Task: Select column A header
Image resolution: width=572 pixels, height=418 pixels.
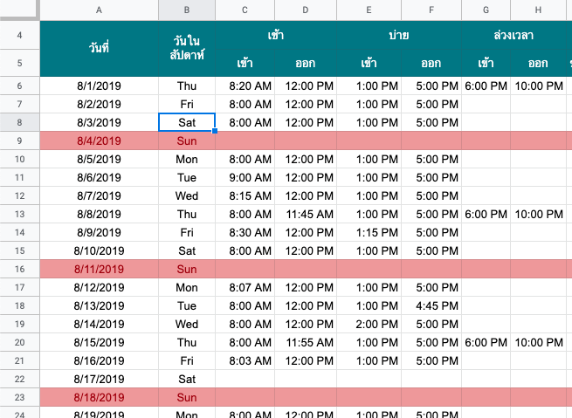Action: pos(99,10)
